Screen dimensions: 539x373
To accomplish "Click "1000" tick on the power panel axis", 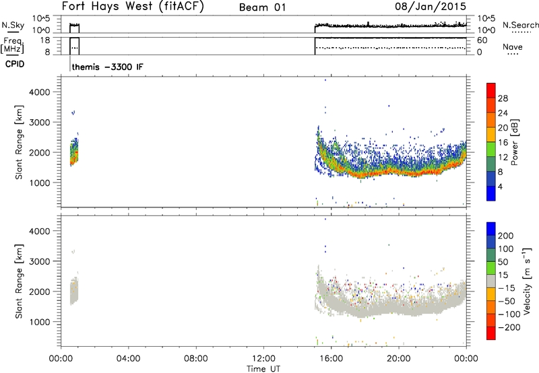I will tap(39, 182).
